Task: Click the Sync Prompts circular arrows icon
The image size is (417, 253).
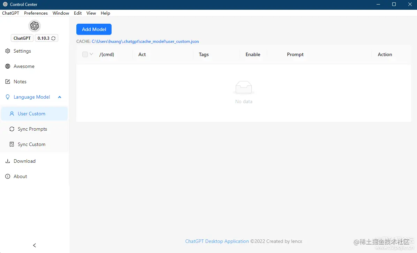Action: tap(12, 129)
